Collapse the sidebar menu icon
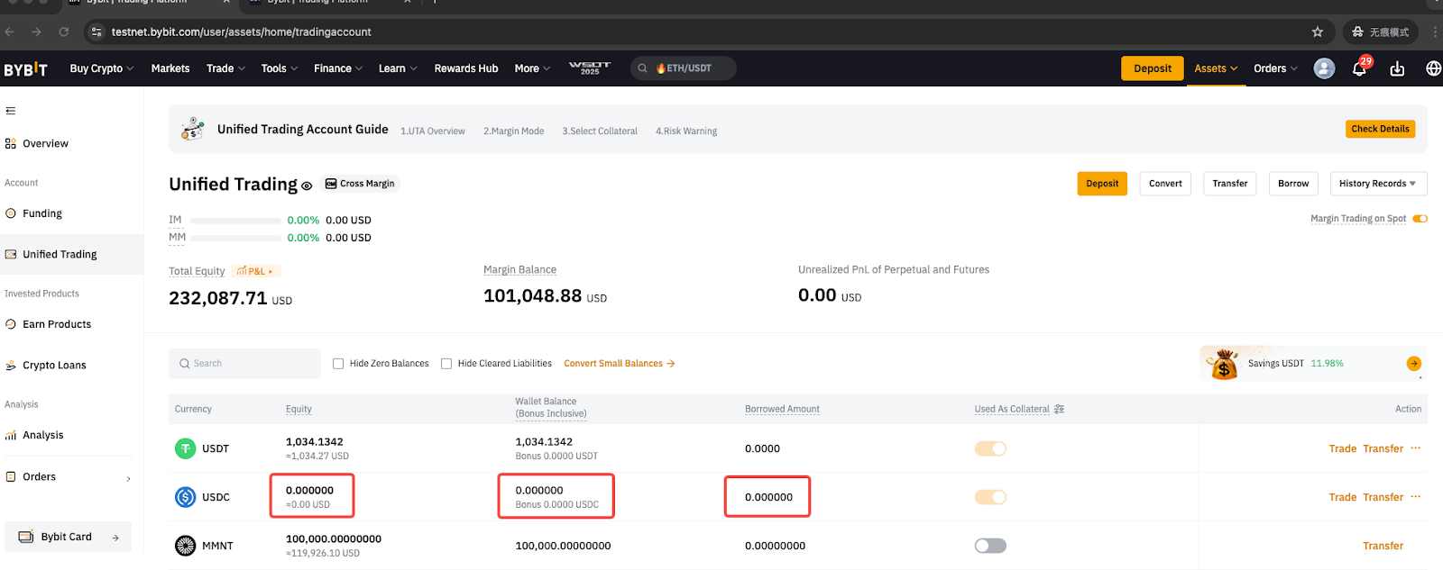Viewport: 1443px width, 570px height. pyautogui.click(x=11, y=111)
